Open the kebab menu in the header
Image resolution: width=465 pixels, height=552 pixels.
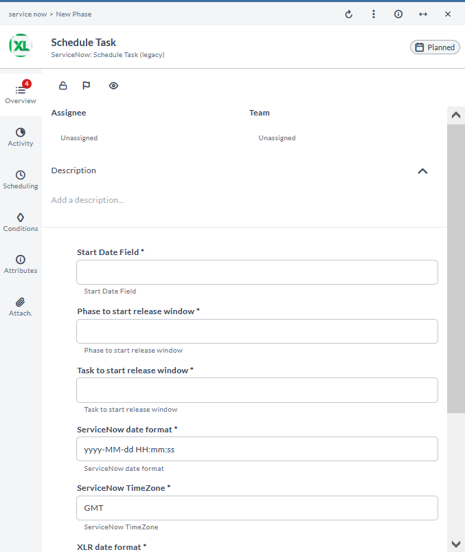(x=373, y=14)
